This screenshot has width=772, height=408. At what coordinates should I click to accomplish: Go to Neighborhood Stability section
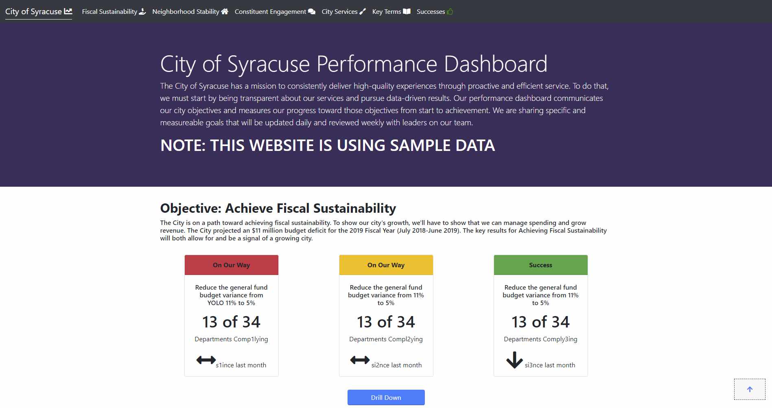186,11
